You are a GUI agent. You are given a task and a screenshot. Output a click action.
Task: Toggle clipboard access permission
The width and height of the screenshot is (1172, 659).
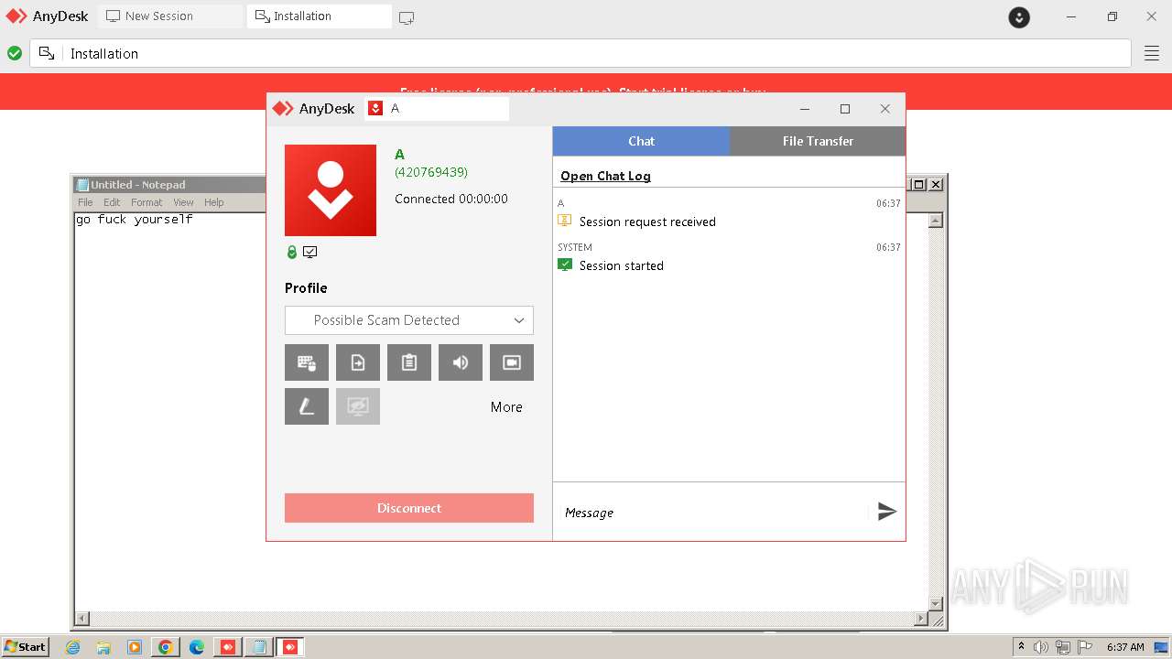pos(409,362)
